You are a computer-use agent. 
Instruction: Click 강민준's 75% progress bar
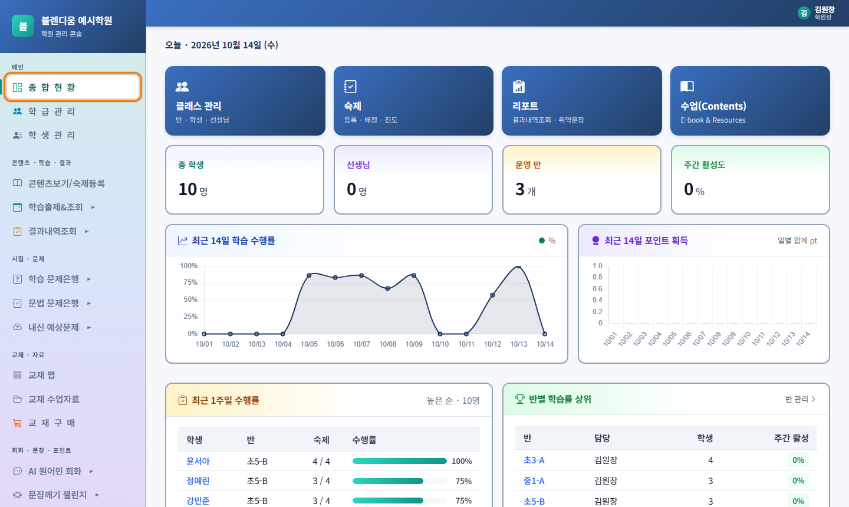click(400, 501)
